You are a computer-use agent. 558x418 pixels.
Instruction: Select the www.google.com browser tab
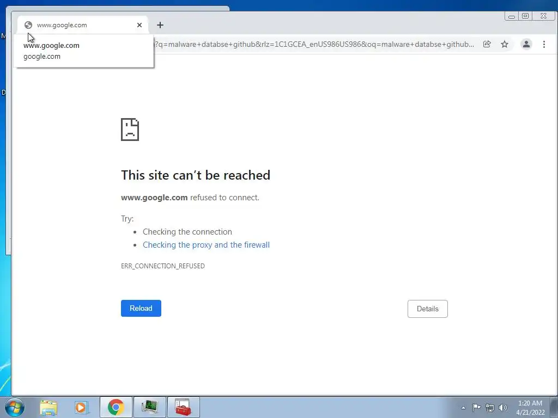(x=83, y=25)
